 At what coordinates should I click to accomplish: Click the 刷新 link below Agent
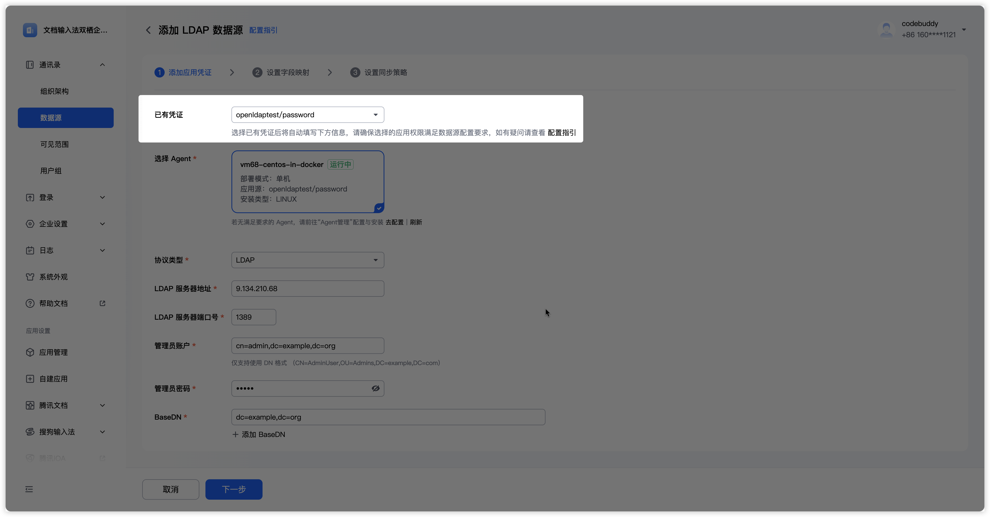[416, 222]
